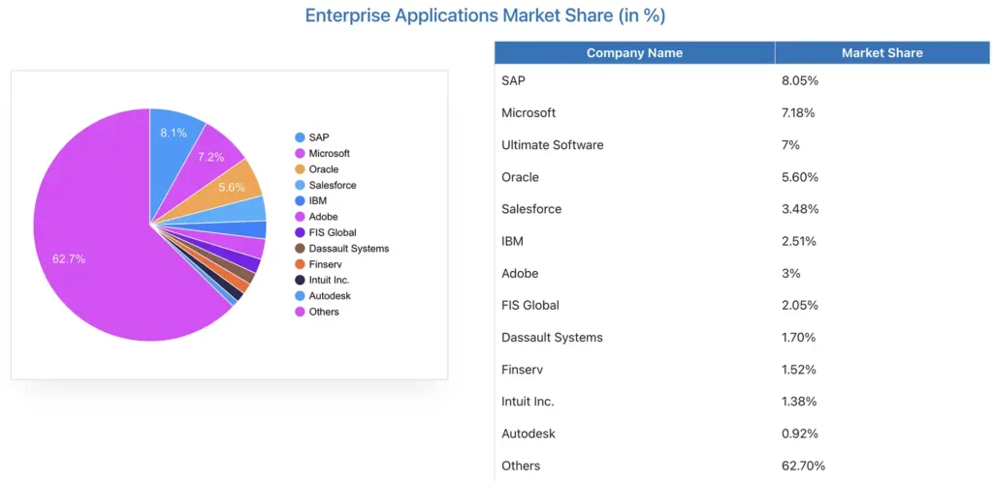Viewport: 993px width, 481px height.
Task: Toggle Intuit Inc. legend dot
Action: pos(301,280)
